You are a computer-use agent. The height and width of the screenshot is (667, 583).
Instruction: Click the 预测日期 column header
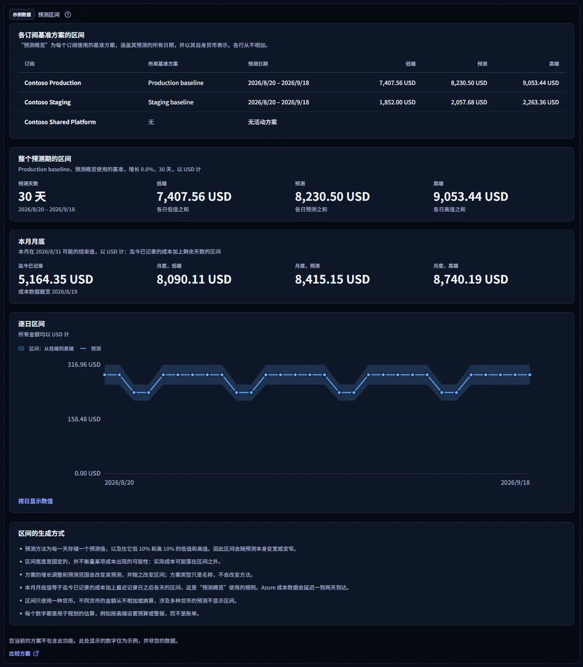258,64
